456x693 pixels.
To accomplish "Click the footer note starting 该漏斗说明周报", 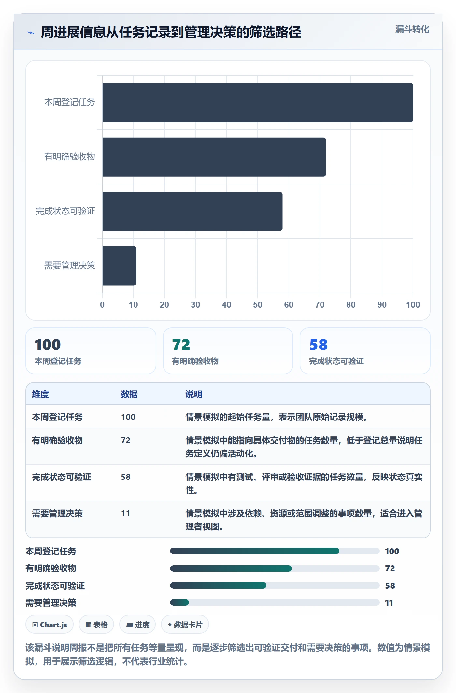I will (x=228, y=654).
